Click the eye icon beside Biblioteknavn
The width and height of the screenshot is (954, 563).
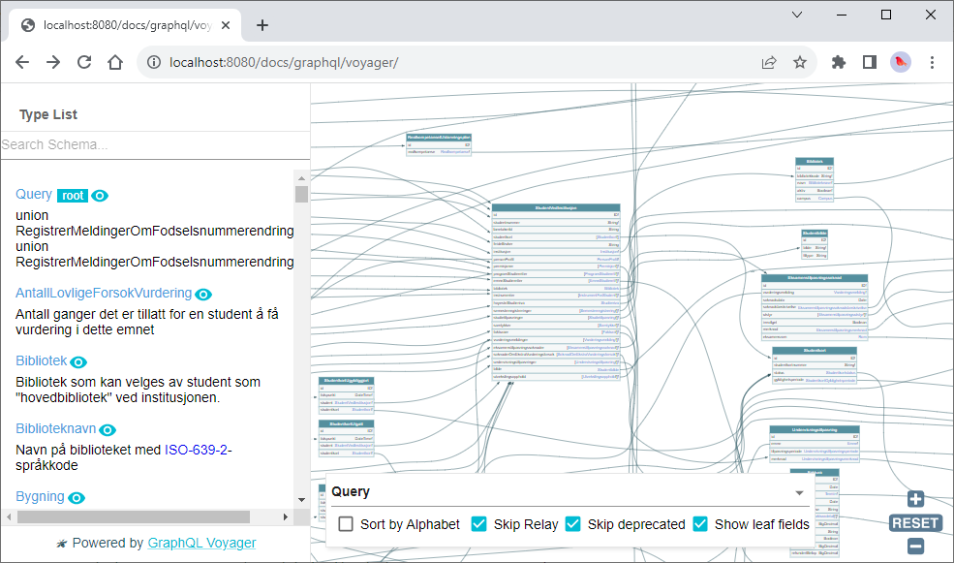[x=108, y=429]
